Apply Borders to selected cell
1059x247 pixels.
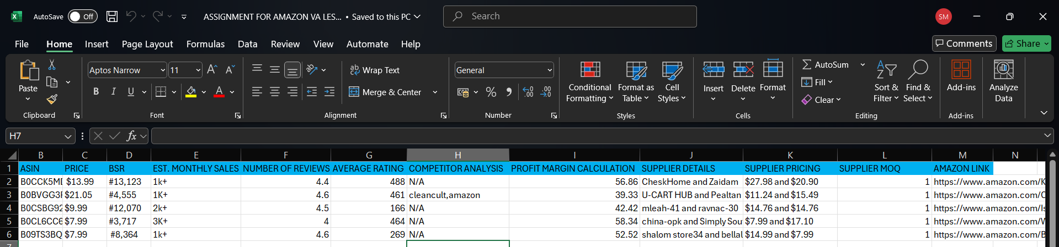click(161, 92)
